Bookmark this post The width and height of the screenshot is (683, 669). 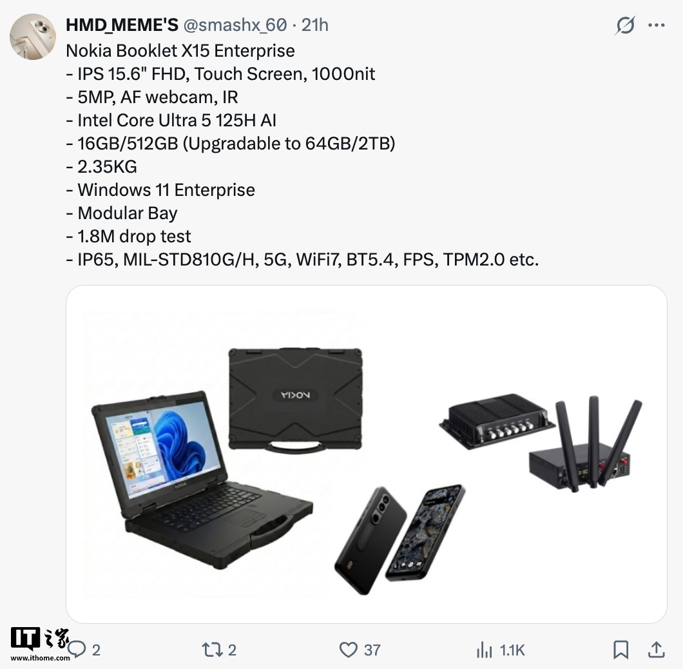(x=620, y=650)
